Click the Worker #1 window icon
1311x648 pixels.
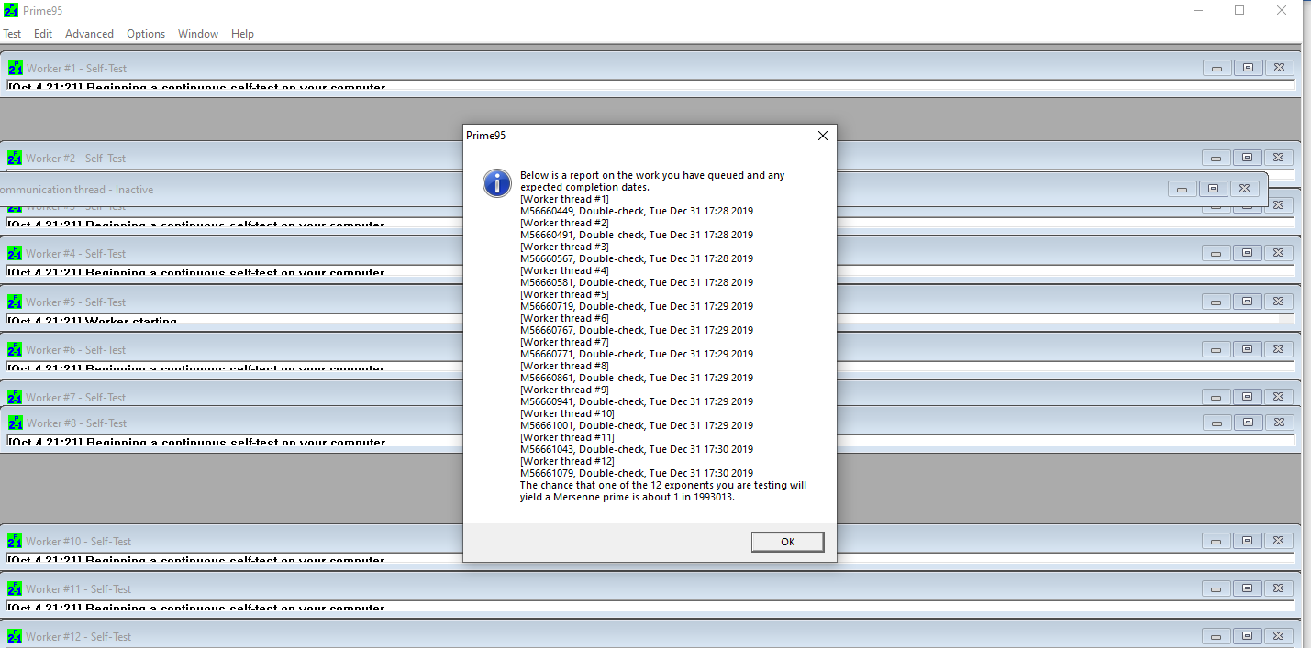(15, 68)
